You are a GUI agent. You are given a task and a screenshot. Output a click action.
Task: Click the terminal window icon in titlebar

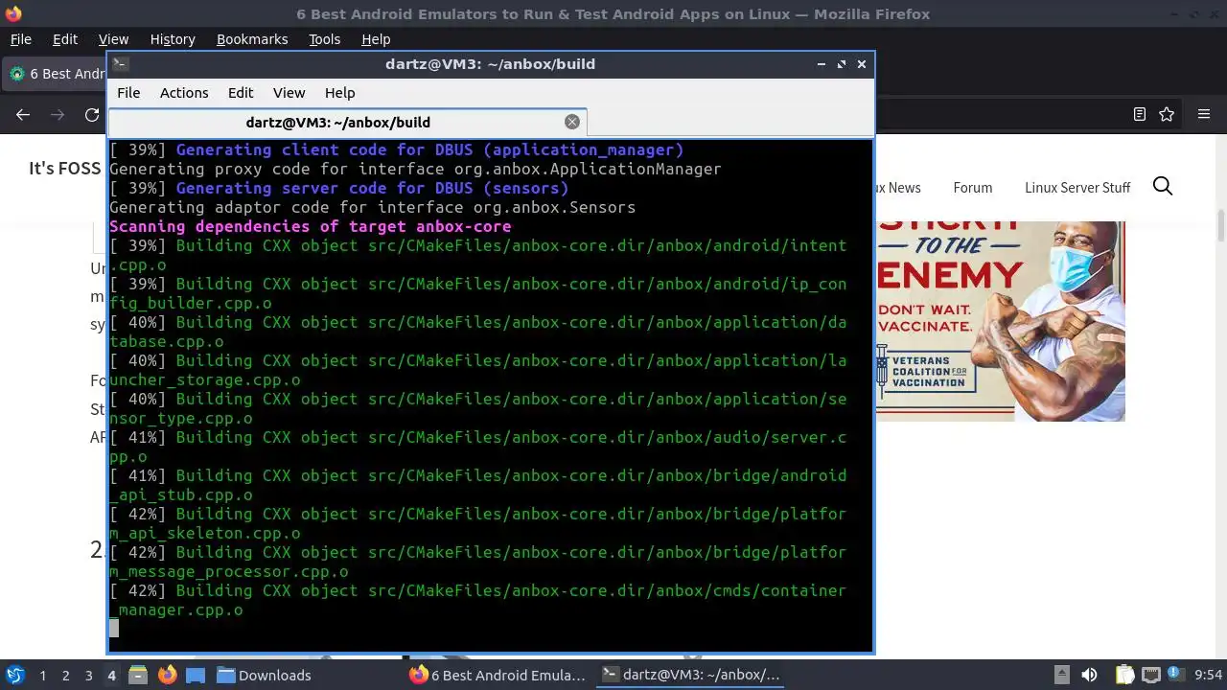click(x=119, y=63)
